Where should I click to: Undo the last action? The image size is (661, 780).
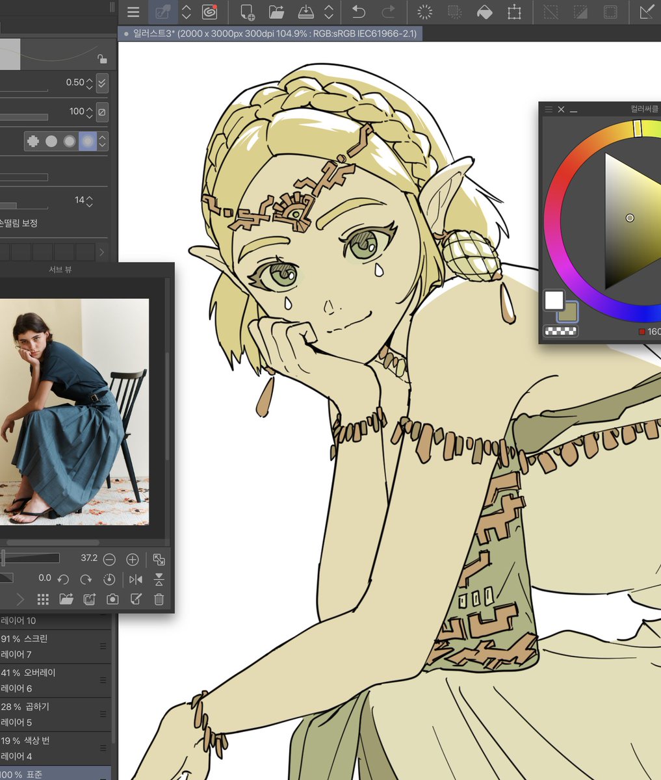click(358, 12)
